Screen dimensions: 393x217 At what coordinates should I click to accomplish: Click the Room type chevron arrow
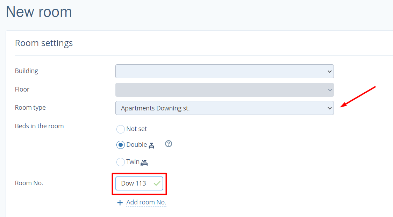[x=330, y=108]
